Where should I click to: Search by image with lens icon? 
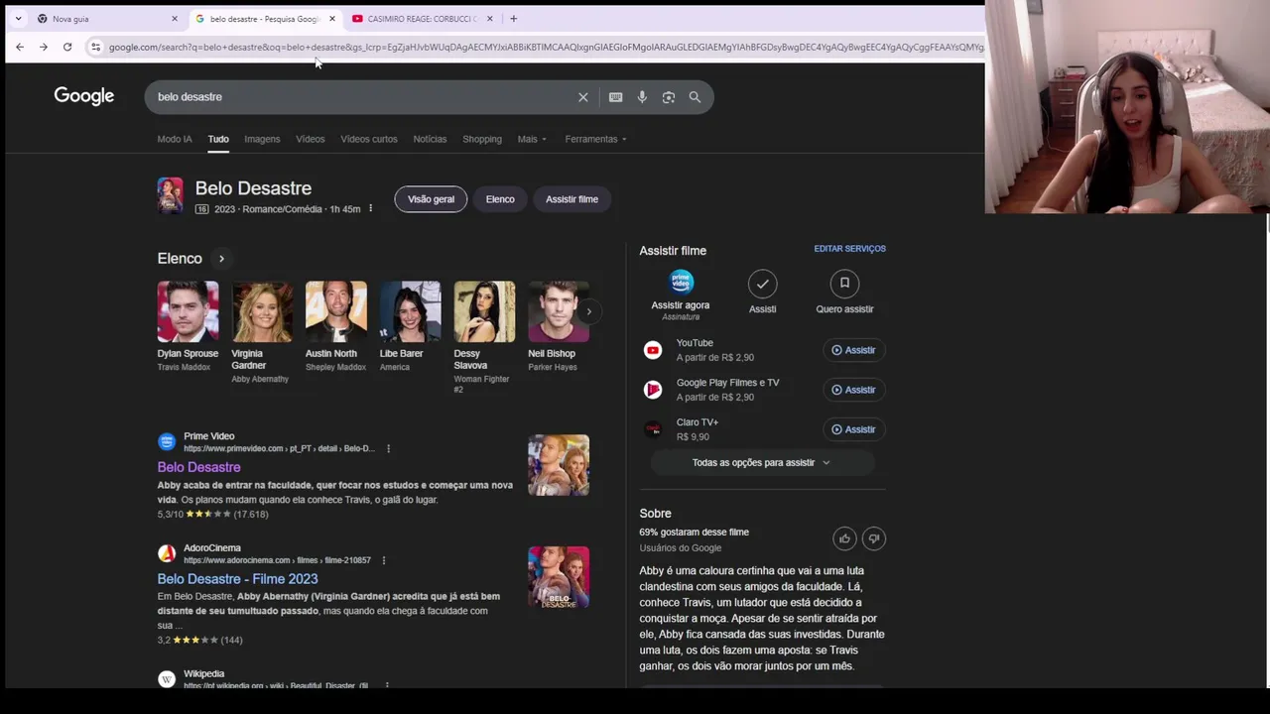[x=669, y=97]
